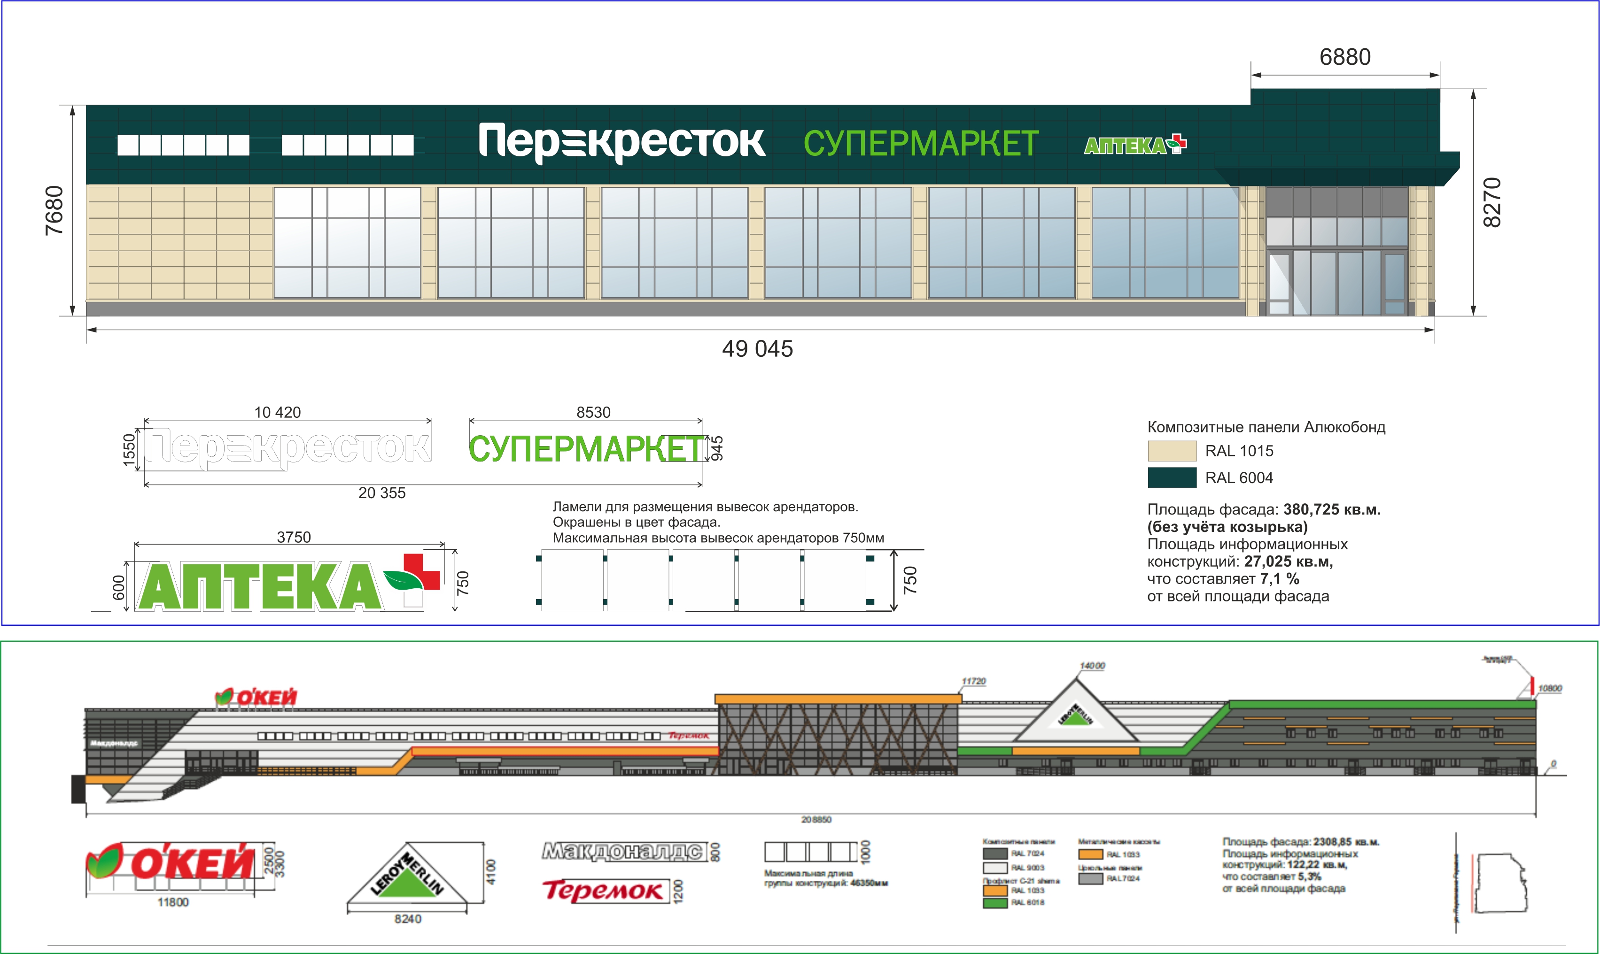Click the 11800 dimension under the О'КЕЙ logo
Viewport: 1600px width, 954px height.
(x=173, y=902)
